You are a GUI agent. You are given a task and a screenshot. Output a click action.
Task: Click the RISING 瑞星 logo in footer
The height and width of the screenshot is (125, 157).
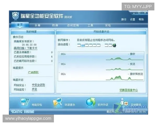click(23, 111)
